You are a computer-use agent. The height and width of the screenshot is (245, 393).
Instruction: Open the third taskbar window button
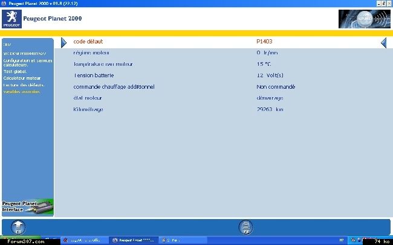183,240
